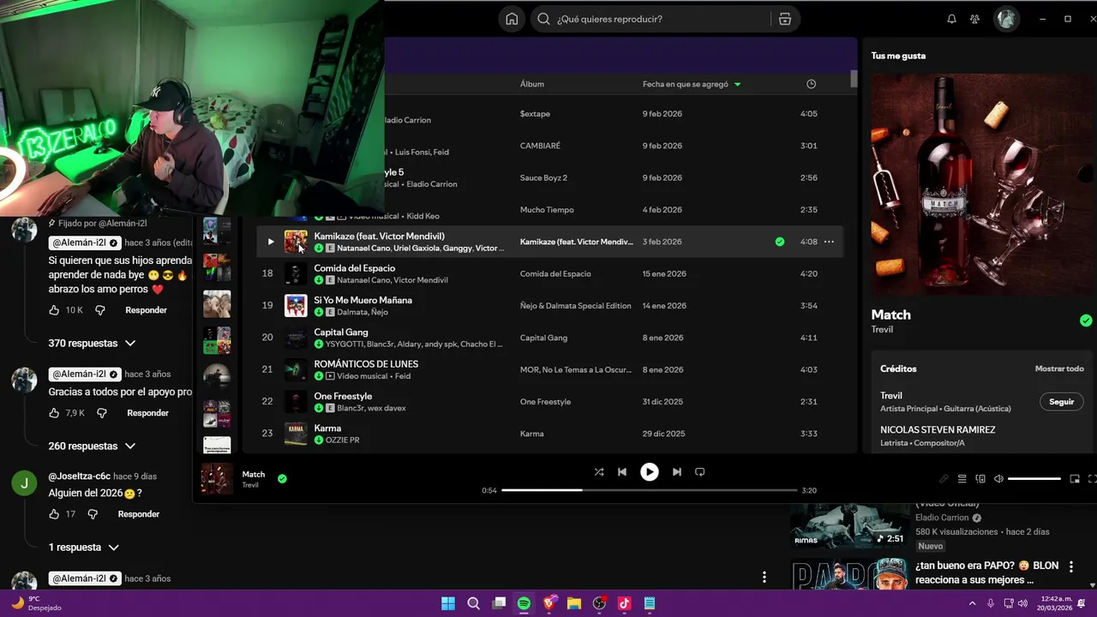The height and width of the screenshot is (617, 1097).
Task: Like the Alguien del 2026 comment
Action: (55, 514)
